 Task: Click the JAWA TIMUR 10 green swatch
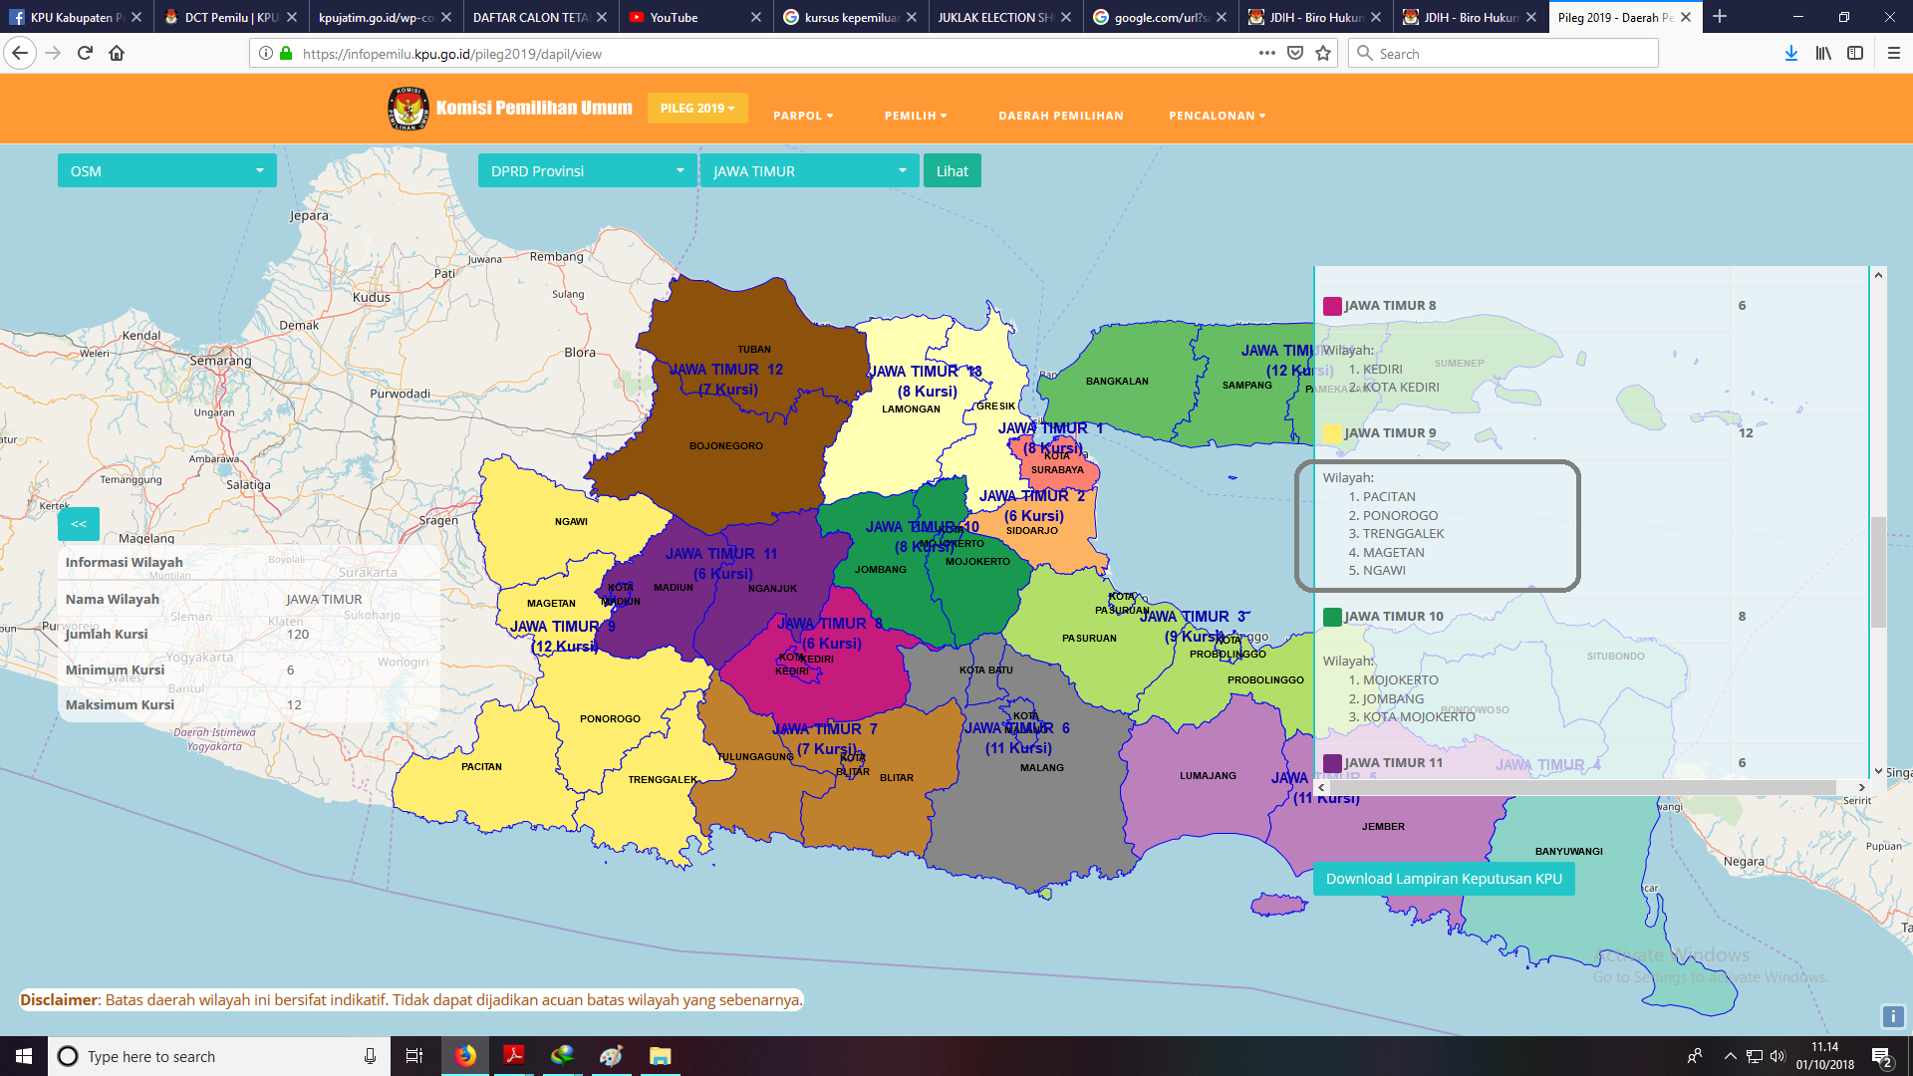tap(1332, 617)
